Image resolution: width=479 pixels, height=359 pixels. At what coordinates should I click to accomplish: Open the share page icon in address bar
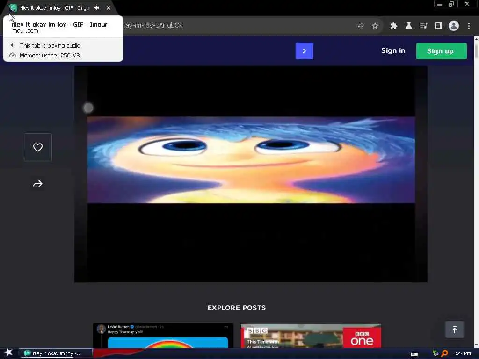(x=360, y=26)
